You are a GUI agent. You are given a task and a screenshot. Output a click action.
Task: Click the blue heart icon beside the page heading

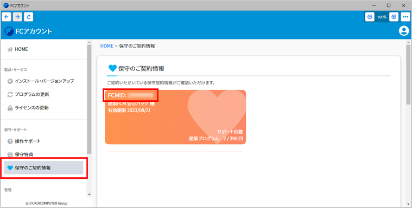112,68
